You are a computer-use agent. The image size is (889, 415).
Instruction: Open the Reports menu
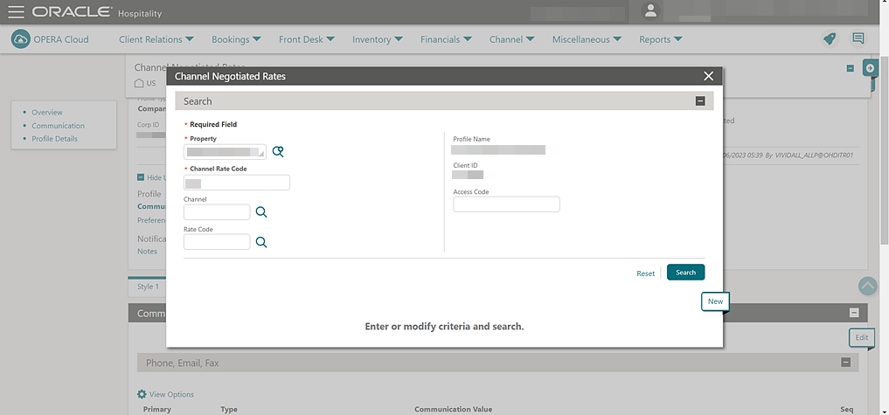pyautogui.click(x=660, y=39)
